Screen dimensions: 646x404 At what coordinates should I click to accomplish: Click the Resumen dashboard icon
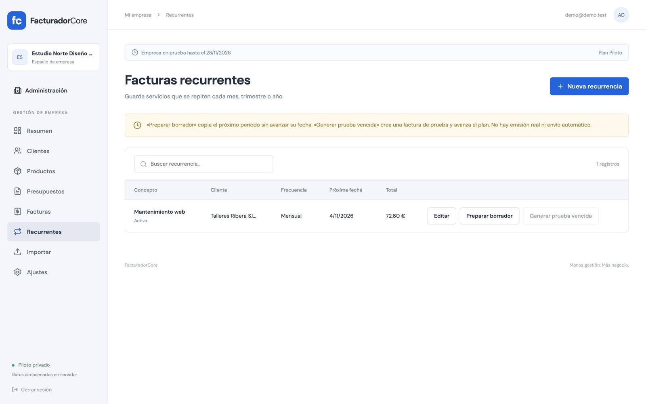pos(17,131)
